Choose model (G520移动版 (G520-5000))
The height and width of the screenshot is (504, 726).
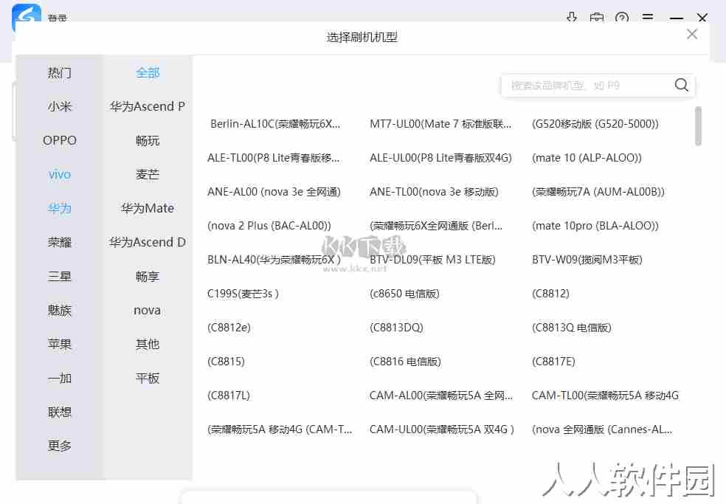(595, 124)
